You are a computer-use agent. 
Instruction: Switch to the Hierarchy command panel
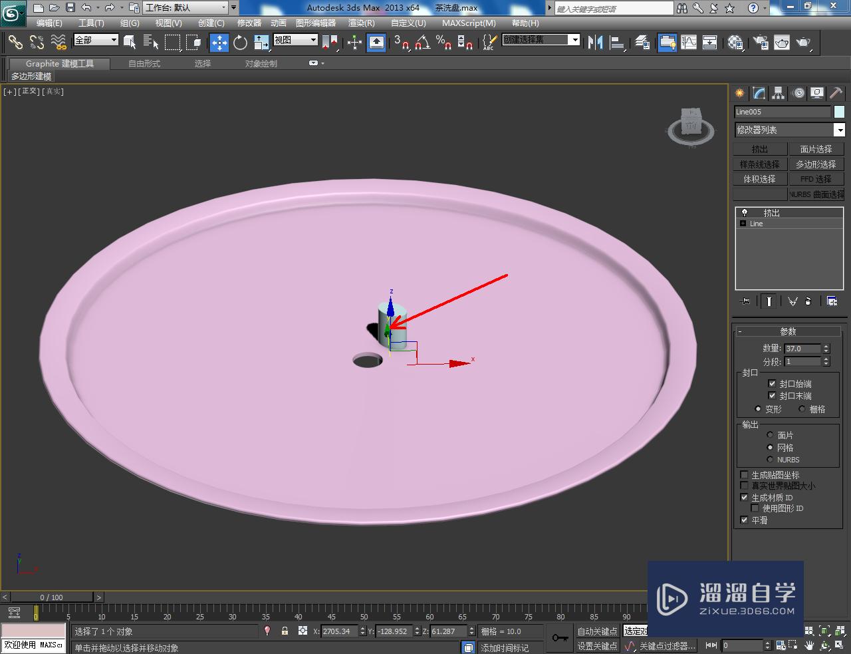point(778,93)
